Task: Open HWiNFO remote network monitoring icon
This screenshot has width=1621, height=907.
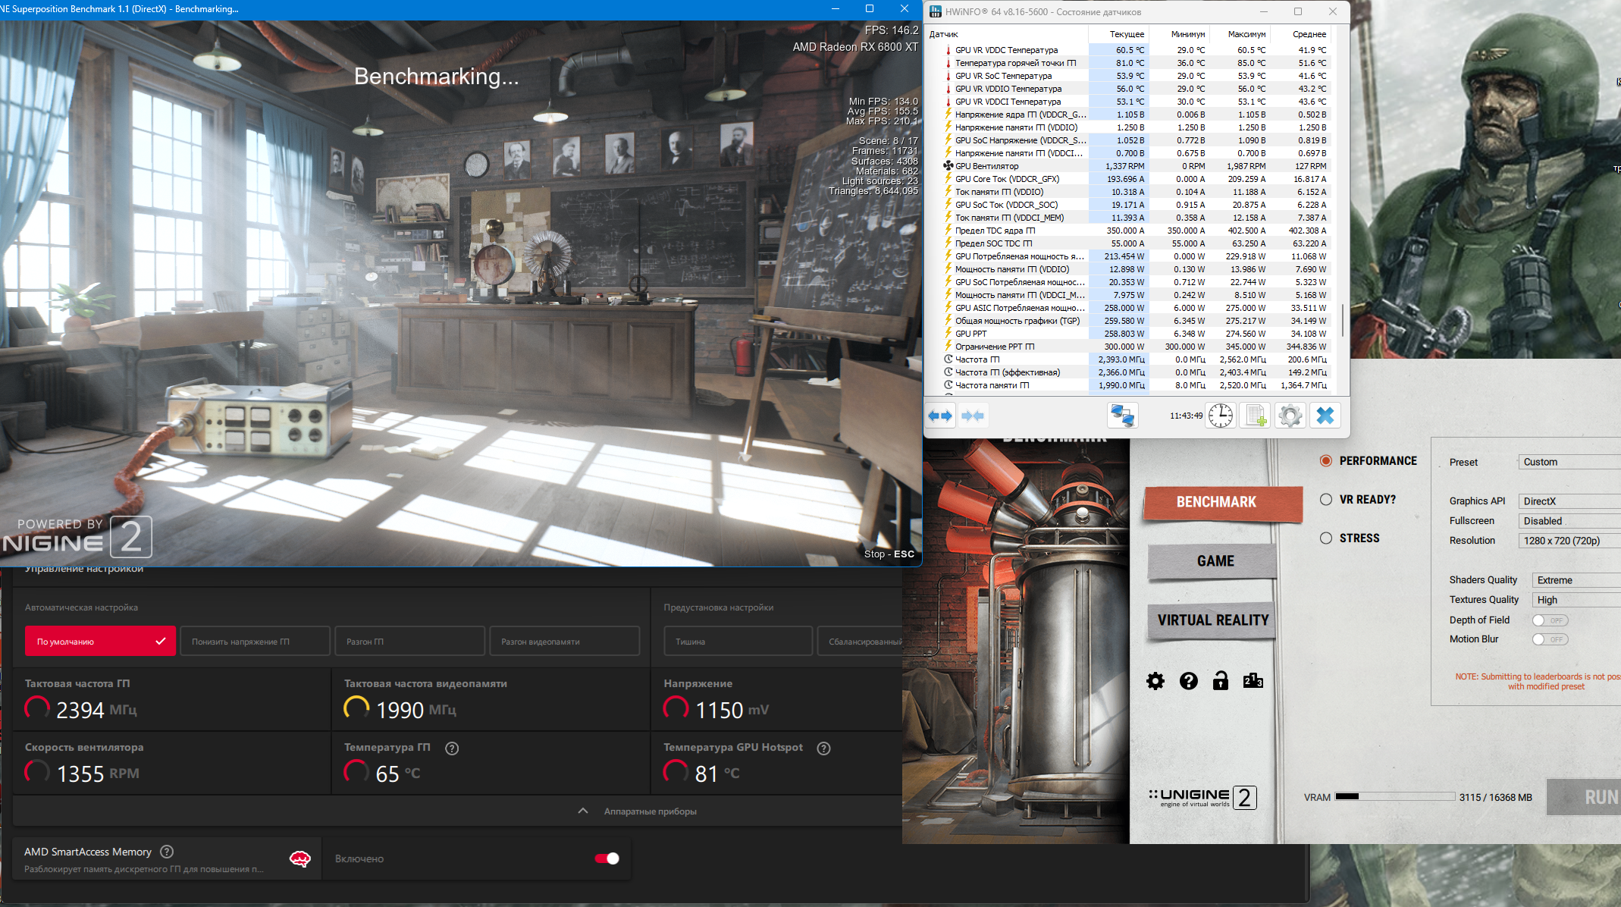Action: (1122, 416)
